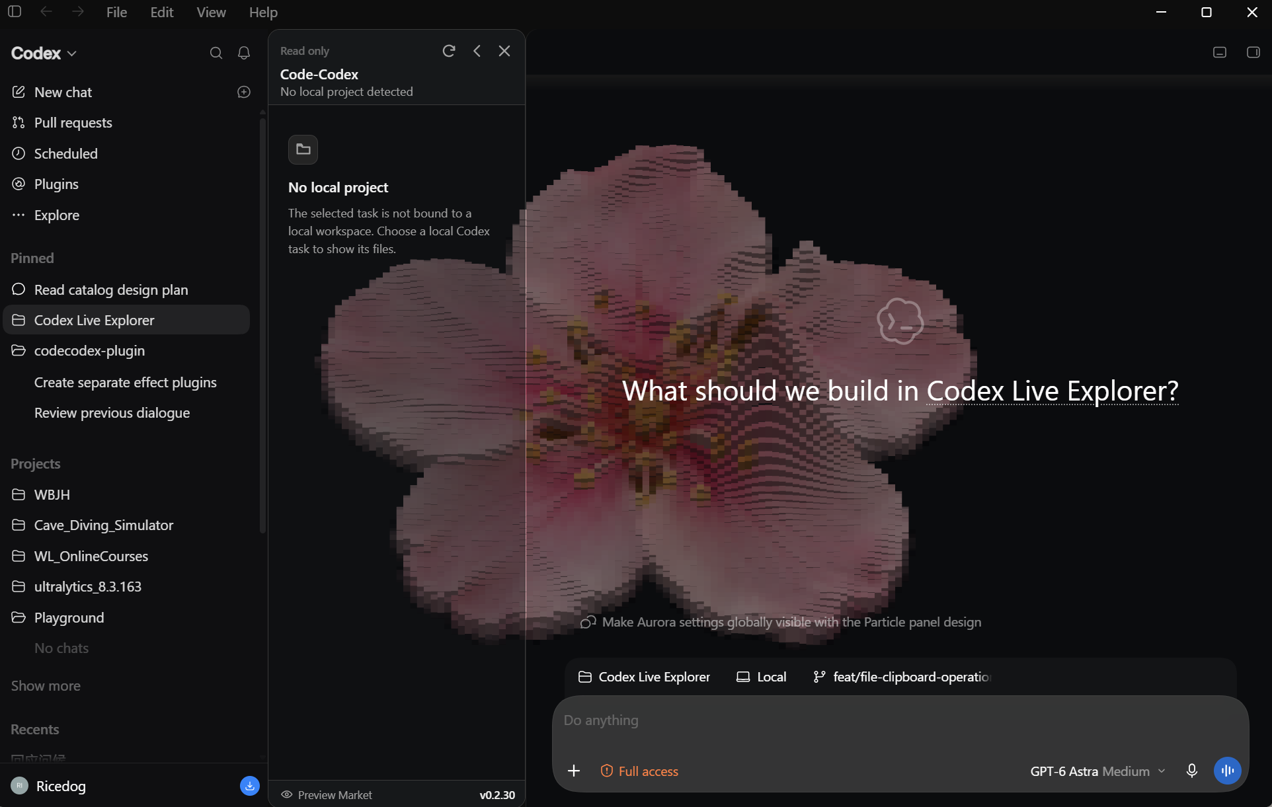Click the microphone dictation icon
The height and width of the screenshot is (807, 1272).
[x=1191, y=771]
